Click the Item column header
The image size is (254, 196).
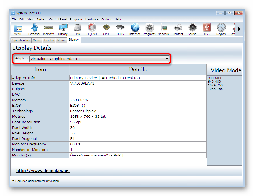click(40, 69)
